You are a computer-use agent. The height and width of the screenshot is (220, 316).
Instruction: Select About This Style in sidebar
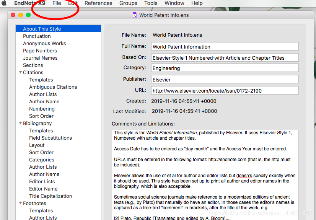58,29
